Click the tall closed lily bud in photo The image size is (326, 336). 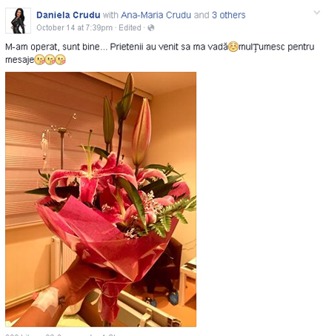[x=142, y=133]
